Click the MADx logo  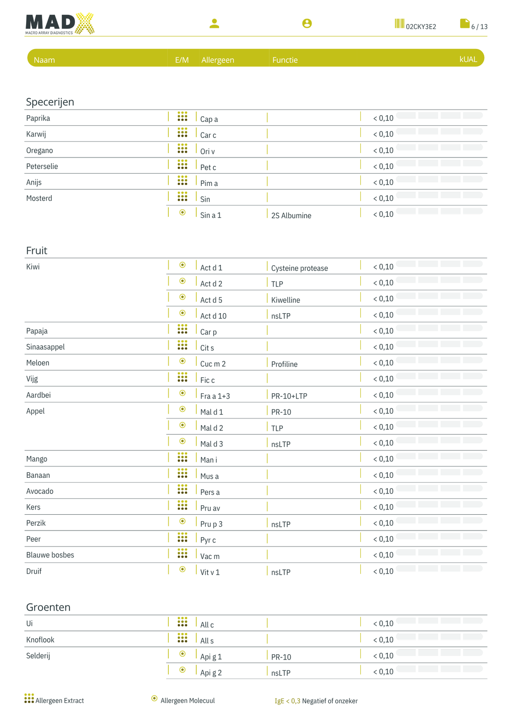click(x=60, y=24)
